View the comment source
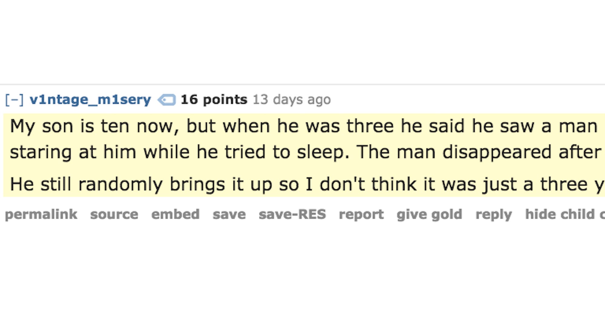The width and height of the screenshot is (605, 317). tap(114, 214)
